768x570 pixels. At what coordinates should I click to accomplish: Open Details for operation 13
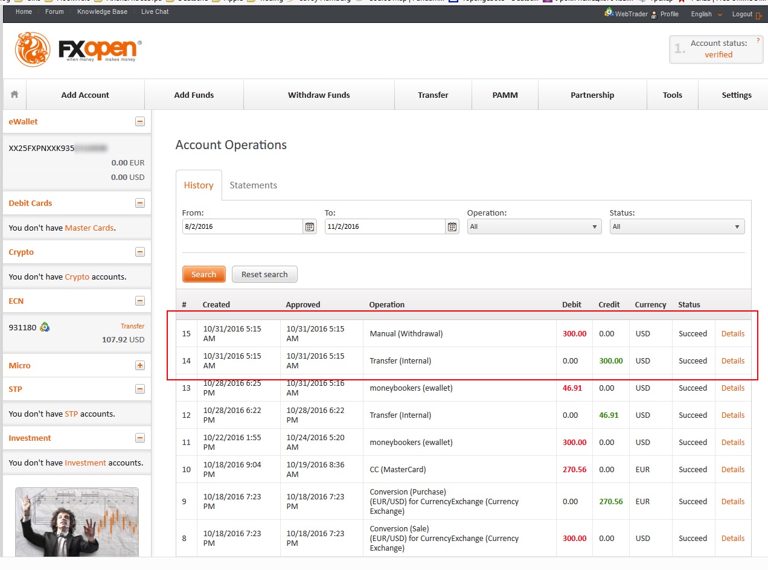pos(733,388)
